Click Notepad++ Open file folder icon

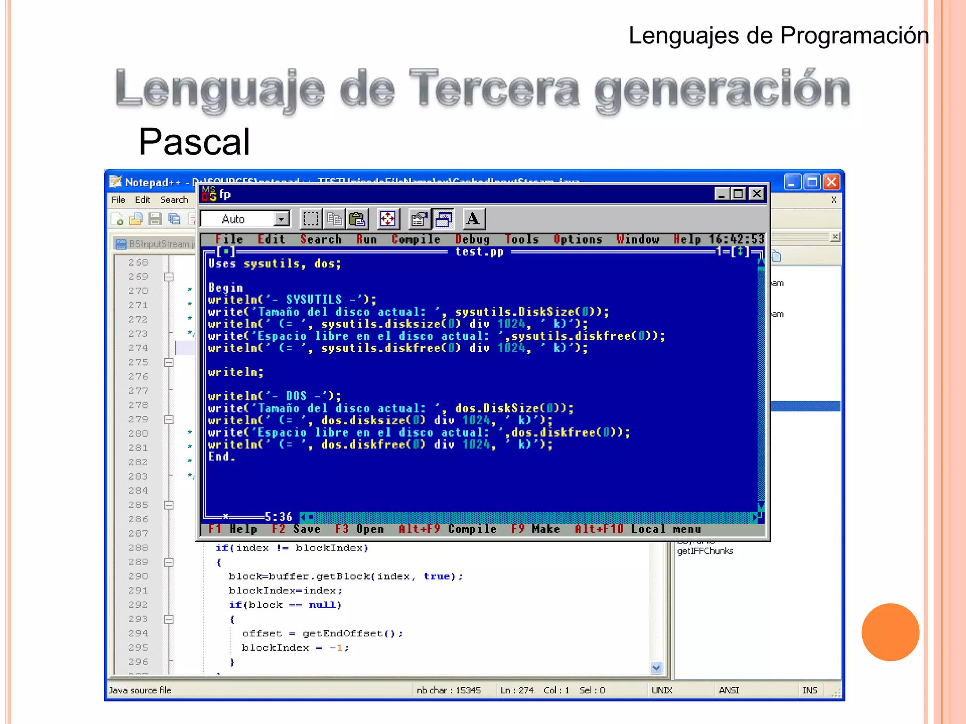click(x=136, y=219)
